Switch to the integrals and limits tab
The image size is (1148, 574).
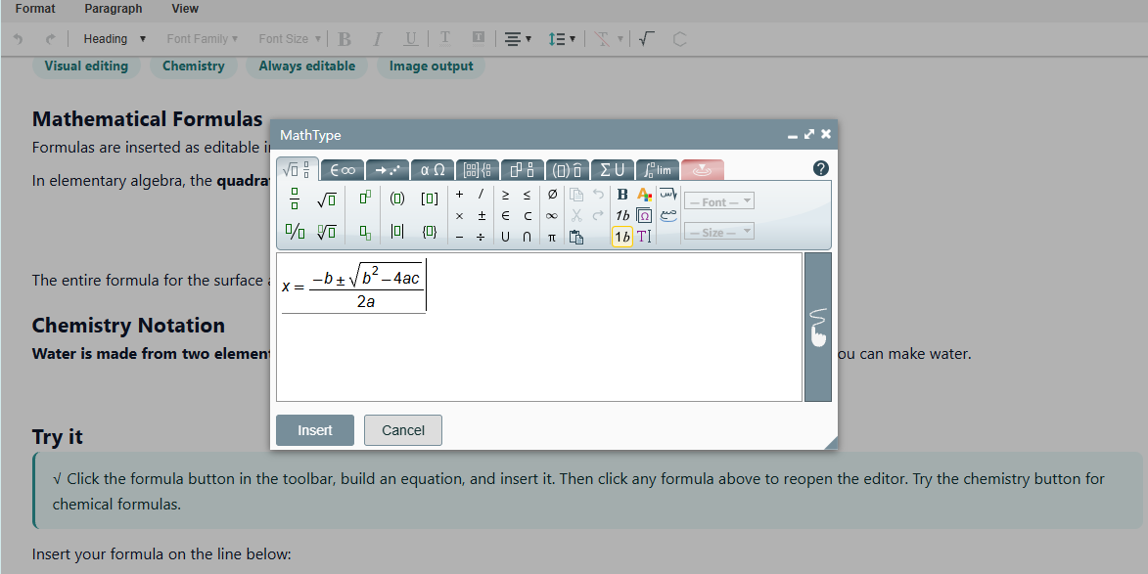(658, 169)
